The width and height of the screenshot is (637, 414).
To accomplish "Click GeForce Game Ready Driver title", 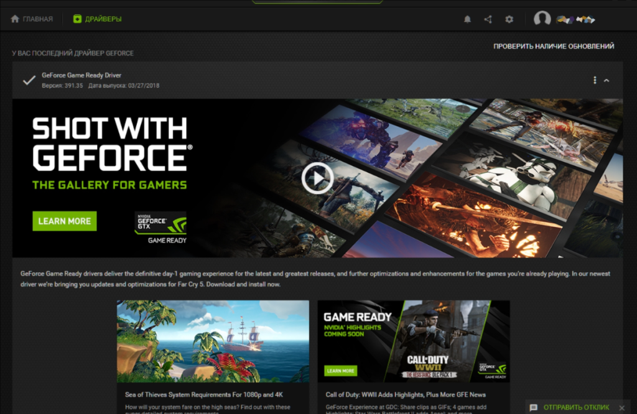I will [81, 75].
